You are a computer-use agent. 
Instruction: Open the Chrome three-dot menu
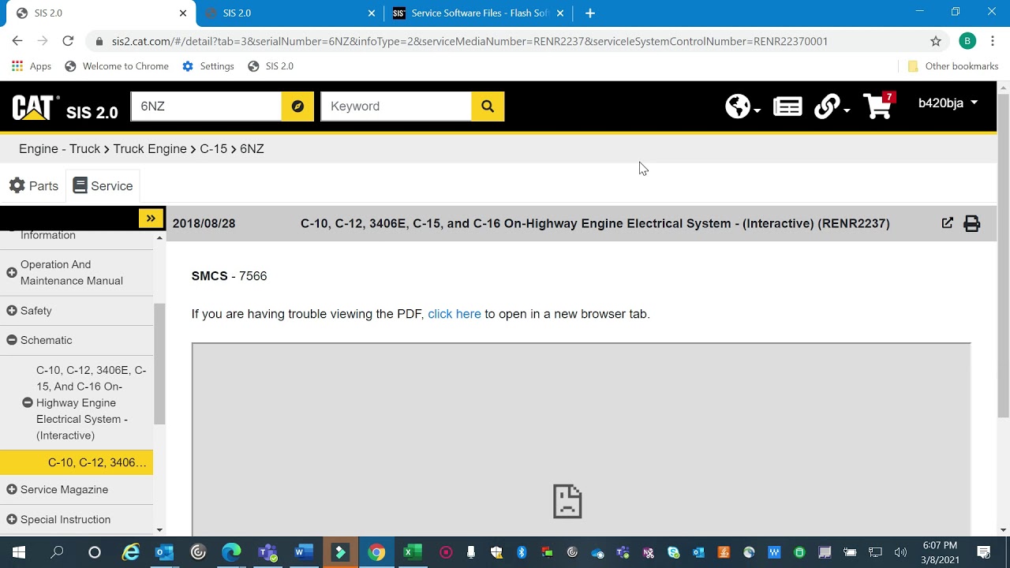(993, 41)
